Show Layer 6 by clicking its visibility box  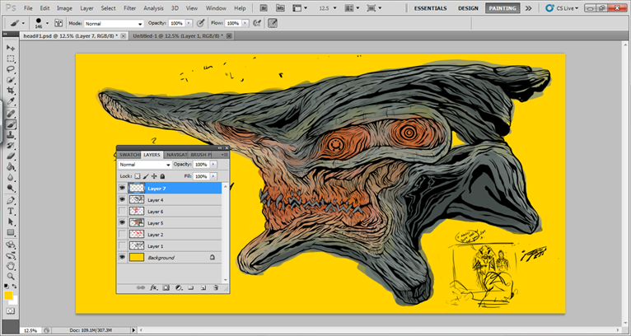[123, 212]
